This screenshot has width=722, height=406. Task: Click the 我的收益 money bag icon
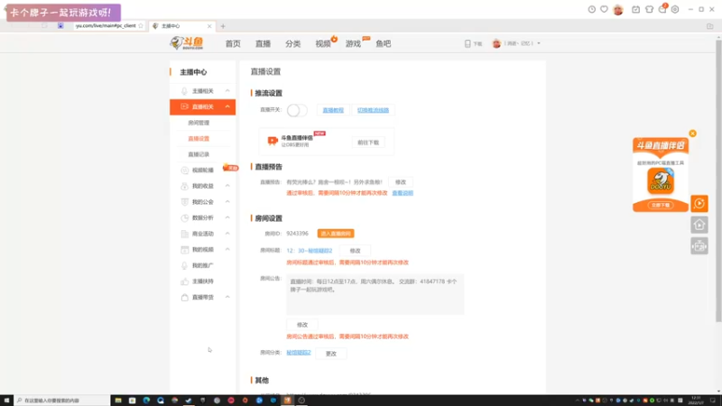185,186
